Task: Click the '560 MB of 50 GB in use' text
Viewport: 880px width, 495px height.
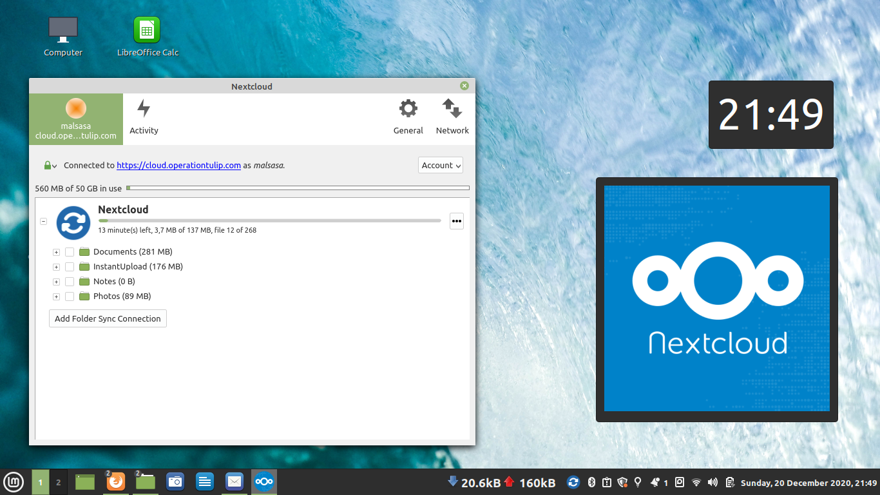Action: coord(79,189)
